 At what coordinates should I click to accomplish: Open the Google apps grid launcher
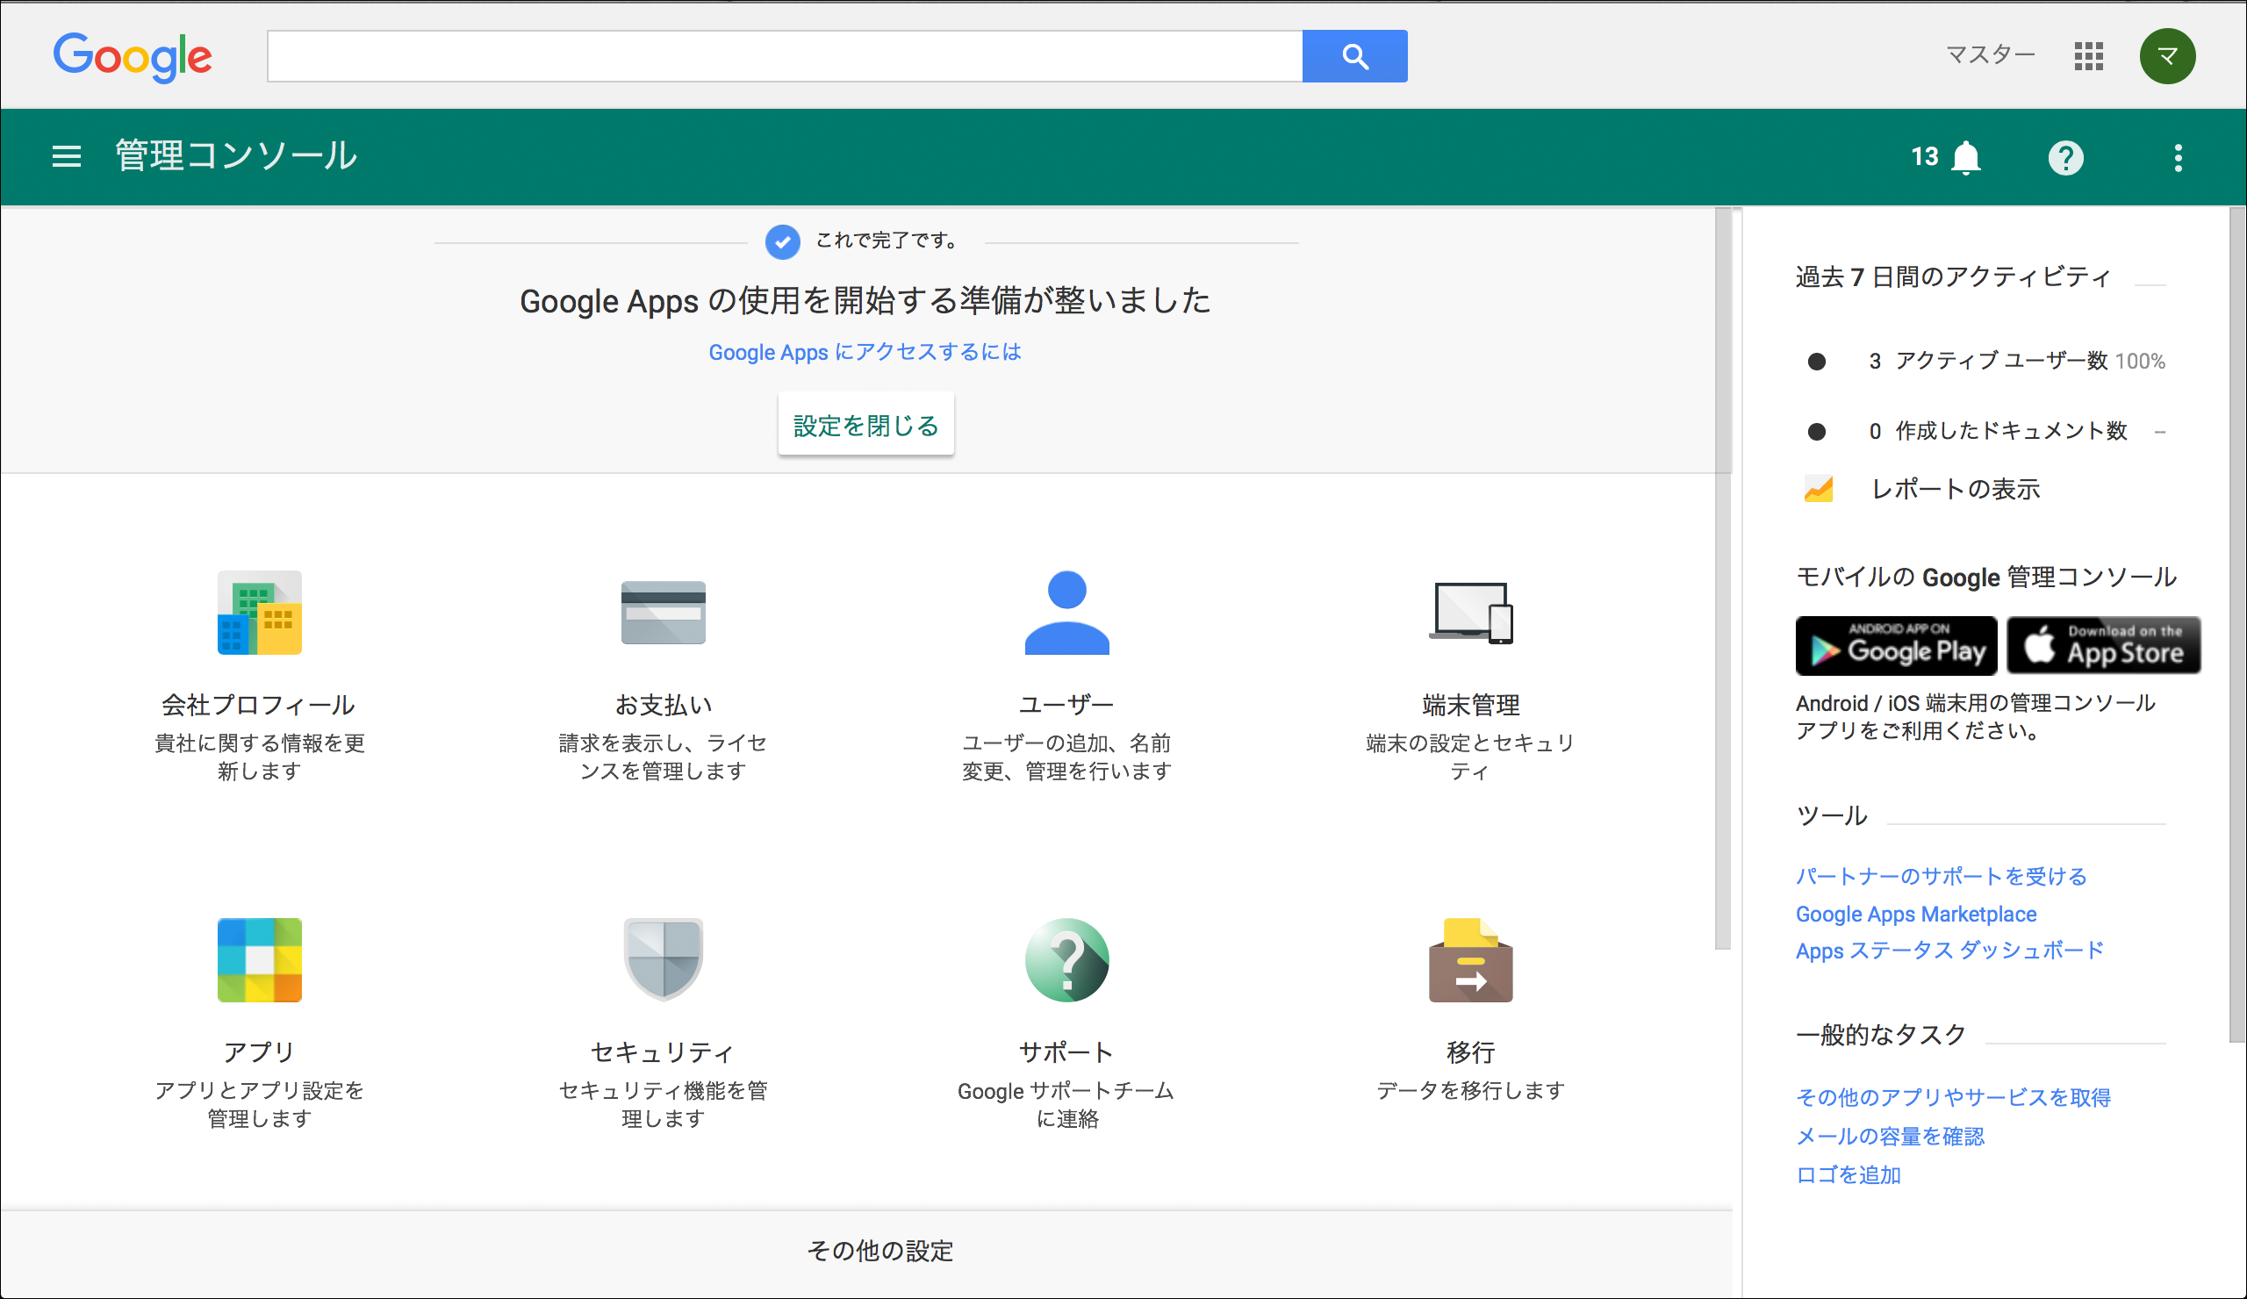click(x=2088, y=56)
